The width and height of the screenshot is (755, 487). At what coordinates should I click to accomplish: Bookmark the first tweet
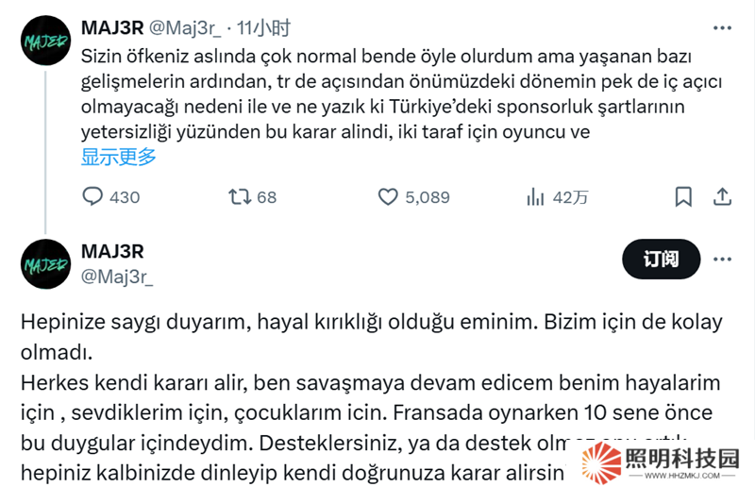tap(683, 196)
